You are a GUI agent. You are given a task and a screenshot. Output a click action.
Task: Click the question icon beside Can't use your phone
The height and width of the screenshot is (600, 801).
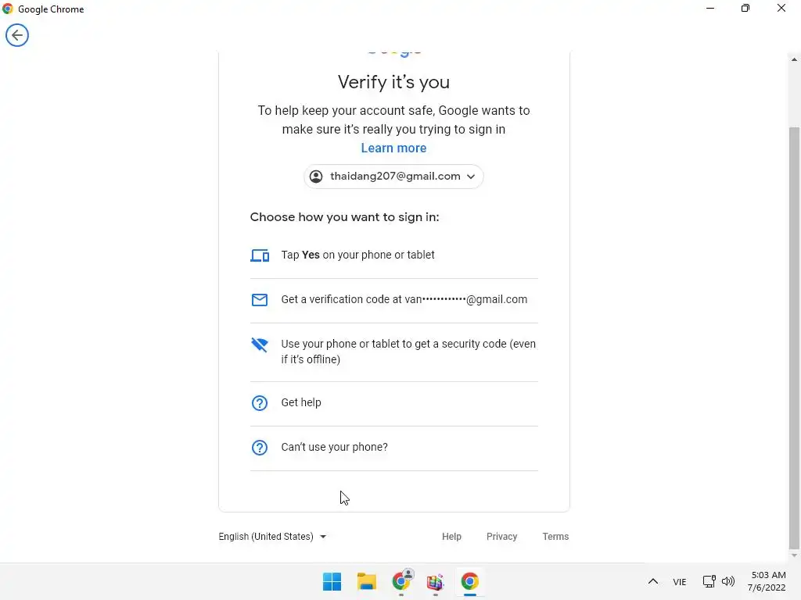[x=260, y=448]
